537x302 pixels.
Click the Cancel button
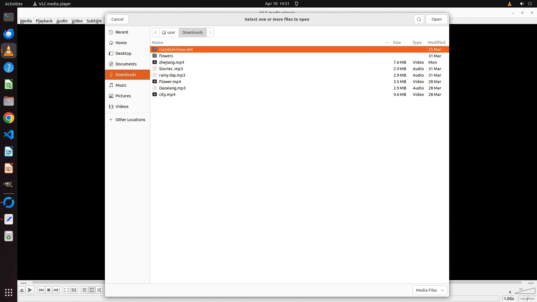117,19
